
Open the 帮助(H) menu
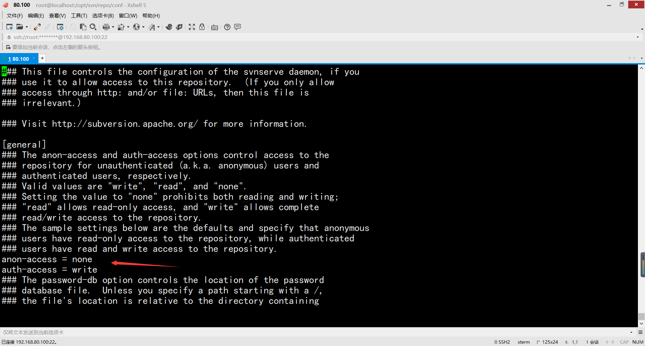(151, 16)
